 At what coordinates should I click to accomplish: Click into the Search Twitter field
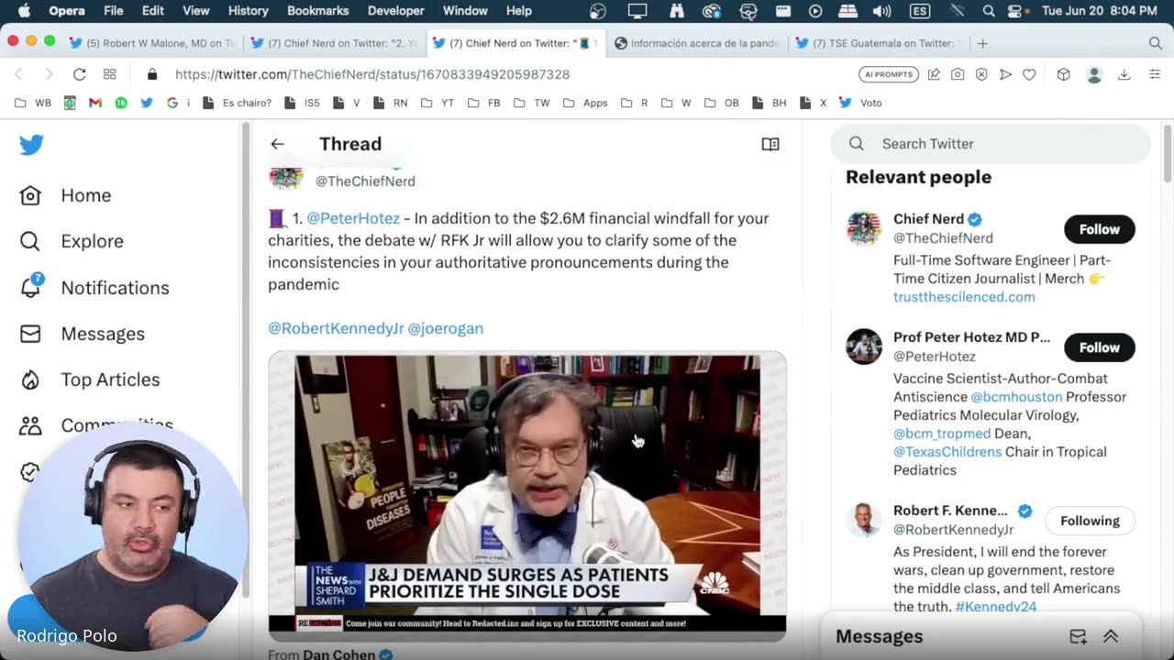point(991,144)
